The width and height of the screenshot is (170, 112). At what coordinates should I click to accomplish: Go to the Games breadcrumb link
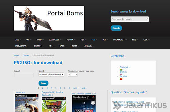[26, 56]
